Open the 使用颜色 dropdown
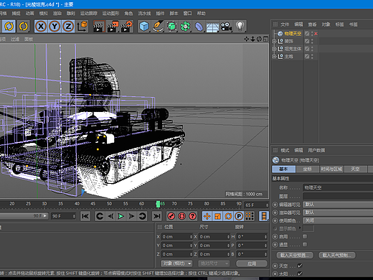373x280 pixels. (338, 220)
